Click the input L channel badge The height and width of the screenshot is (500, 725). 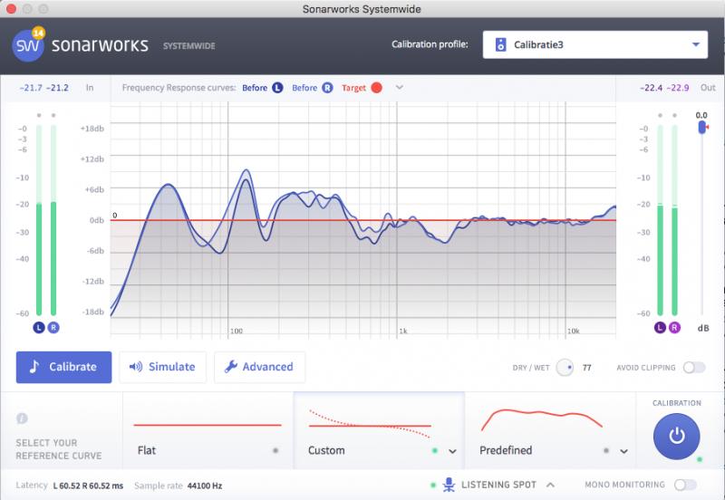point(39,328)
